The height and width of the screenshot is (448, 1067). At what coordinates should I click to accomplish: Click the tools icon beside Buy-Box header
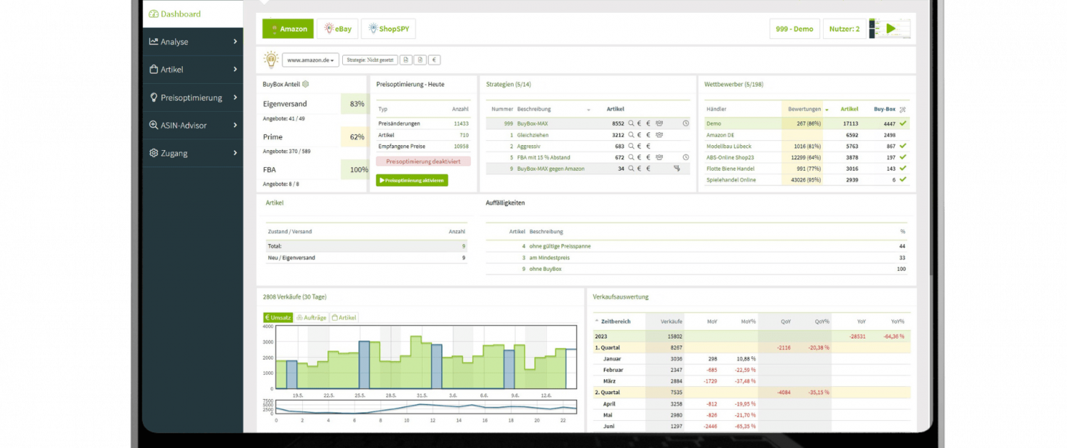click(x=903, y=110)
